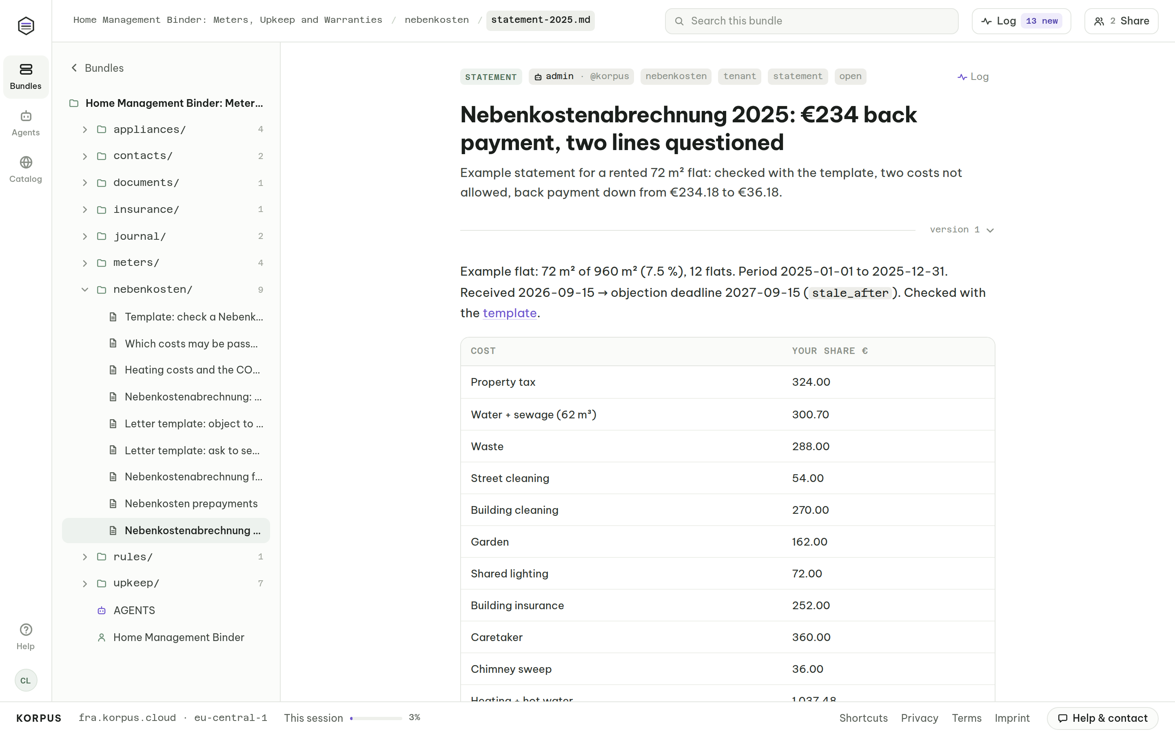Click the CL user avatar
Image resolution: width=1175 pixels, height=734 pixels.
[x=26, y=680]
